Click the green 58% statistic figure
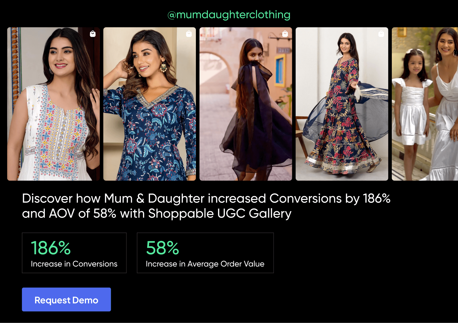The image size is (458, 323). (x=162, y=248)
